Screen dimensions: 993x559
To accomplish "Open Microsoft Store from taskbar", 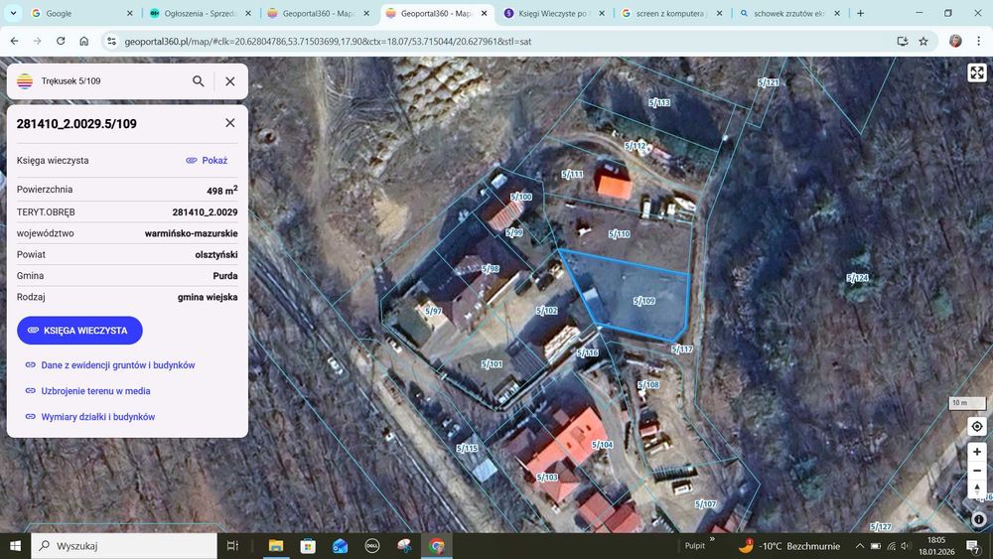I will tap(308, 546).
